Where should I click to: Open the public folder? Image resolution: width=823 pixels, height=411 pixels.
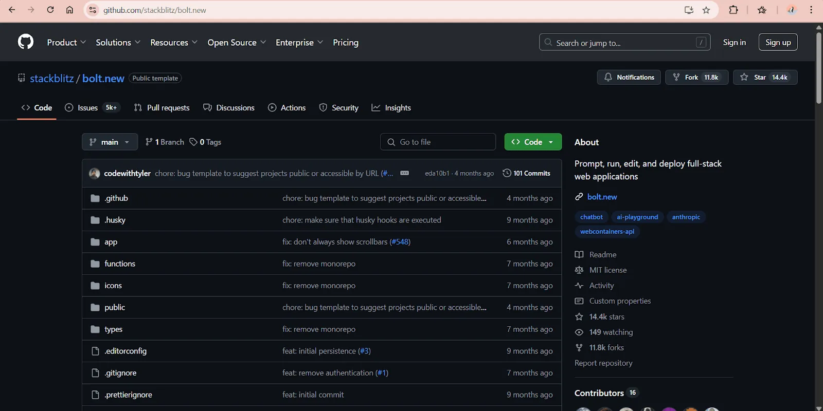(115, 307)
